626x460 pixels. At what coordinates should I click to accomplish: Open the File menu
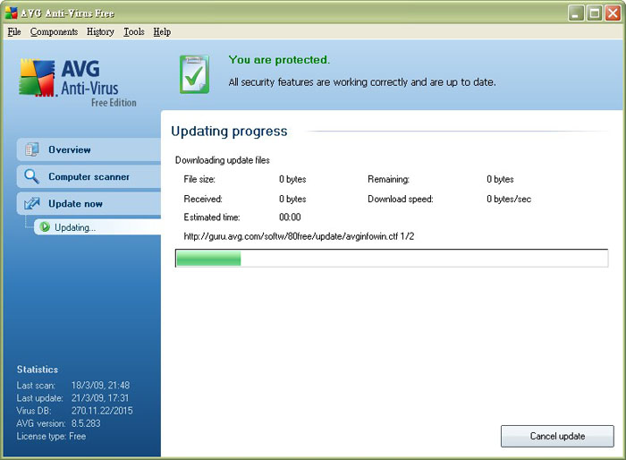[14, 31]
